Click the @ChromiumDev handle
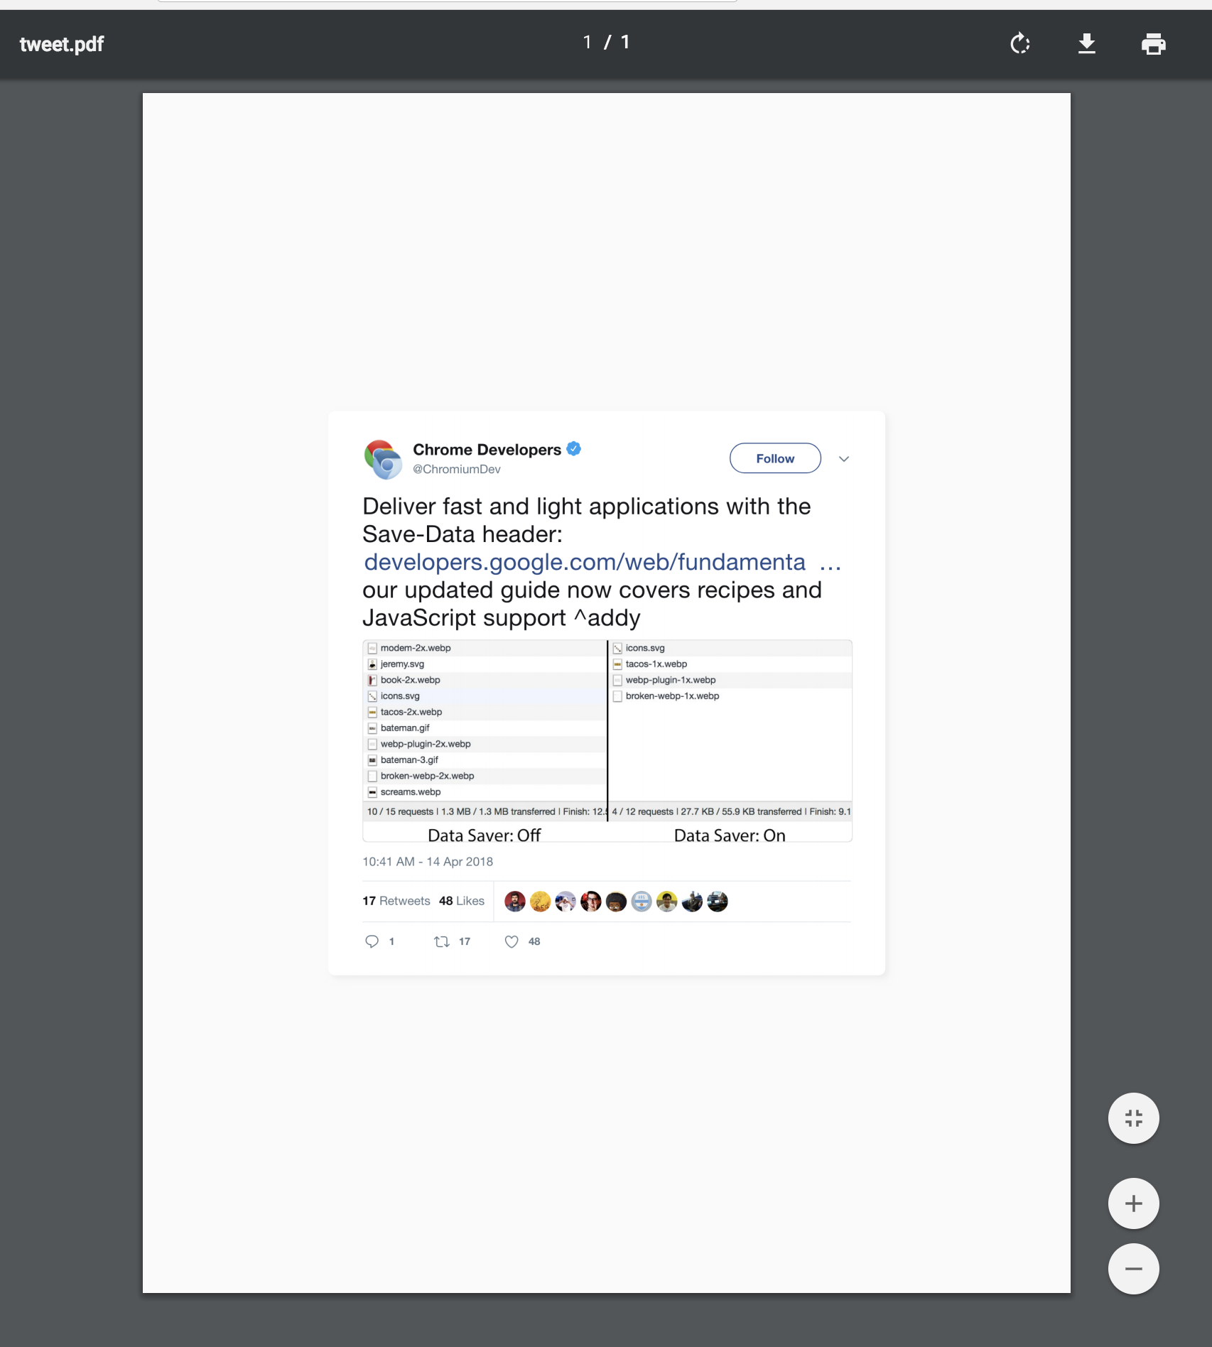 pyautogui.click(x=457, y=470)
